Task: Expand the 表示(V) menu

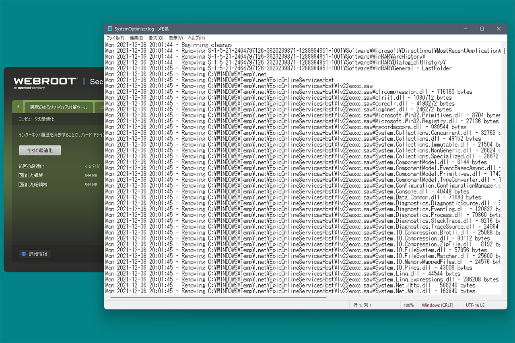Action: pyautogui.click(x=175, y=38)
